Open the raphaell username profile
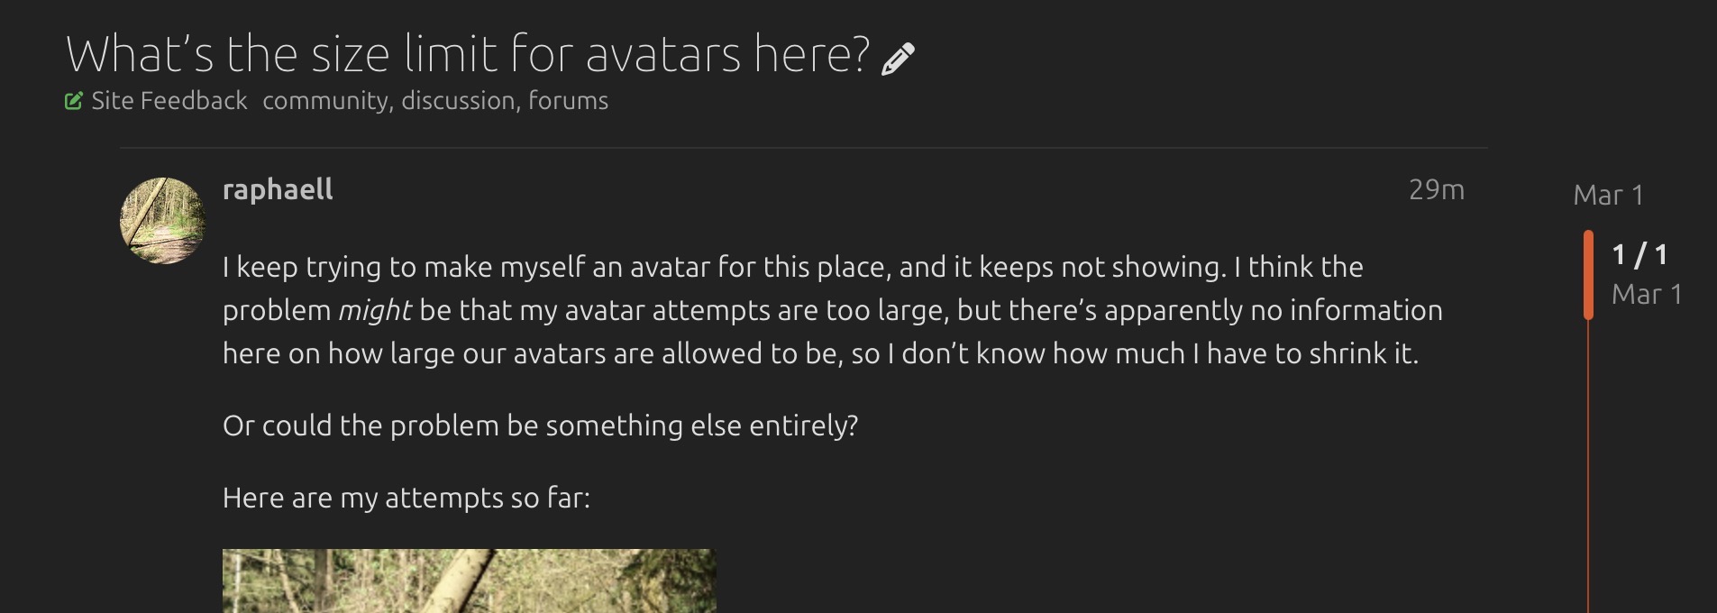 [278, 189]
